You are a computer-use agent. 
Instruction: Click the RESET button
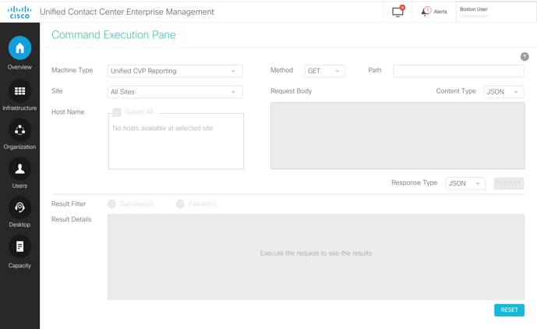pos(509,310)
